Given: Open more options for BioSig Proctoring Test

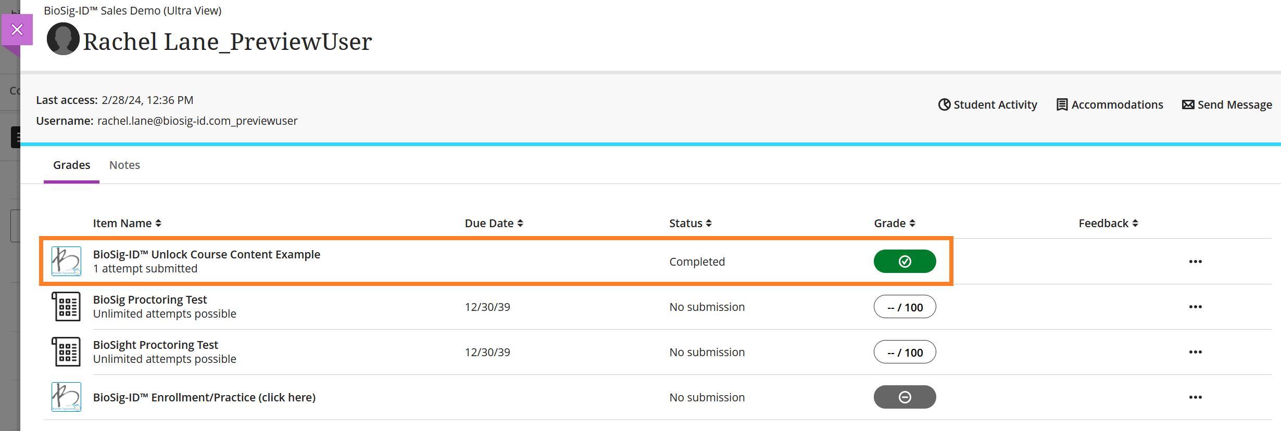Looking at the screenshot, I should [1195, 307].
